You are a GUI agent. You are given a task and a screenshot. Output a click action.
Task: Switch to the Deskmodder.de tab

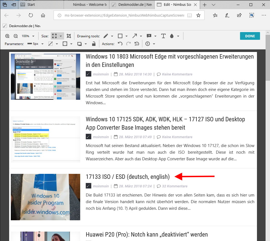(132, 5)
